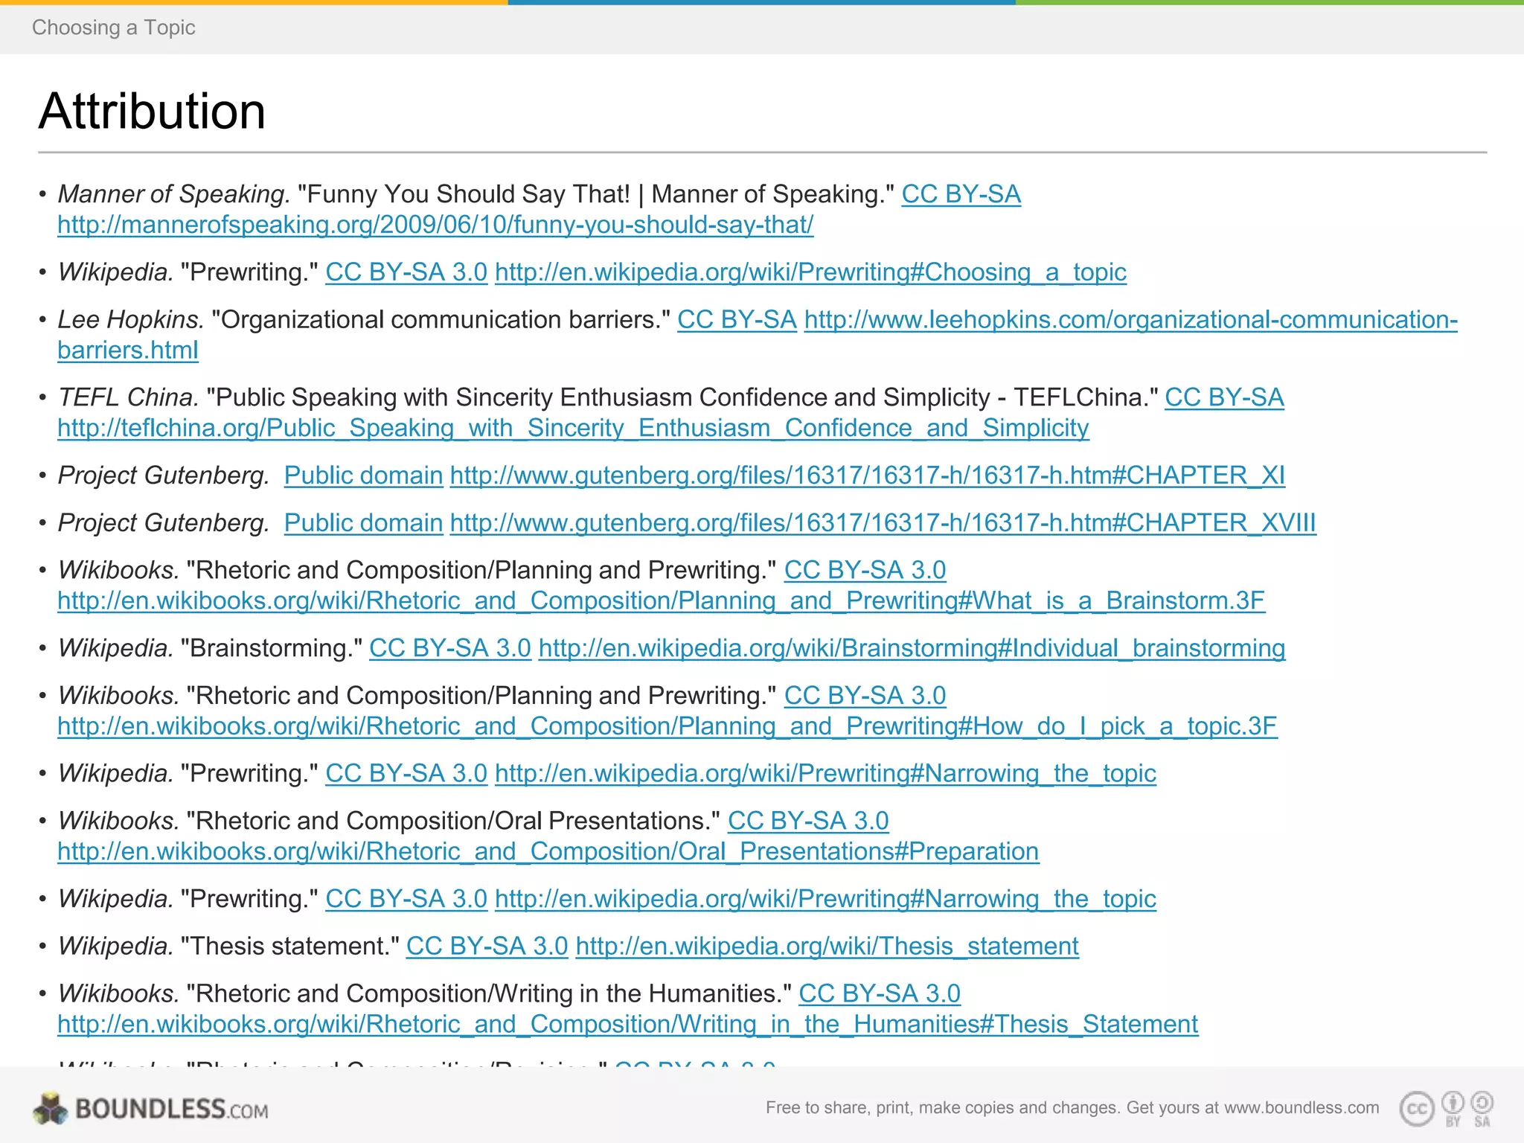Open the Wikipedia Thesis_statement link
Screen dimensions: 1524x1143
pyautogui.click(x=827, y=947)
